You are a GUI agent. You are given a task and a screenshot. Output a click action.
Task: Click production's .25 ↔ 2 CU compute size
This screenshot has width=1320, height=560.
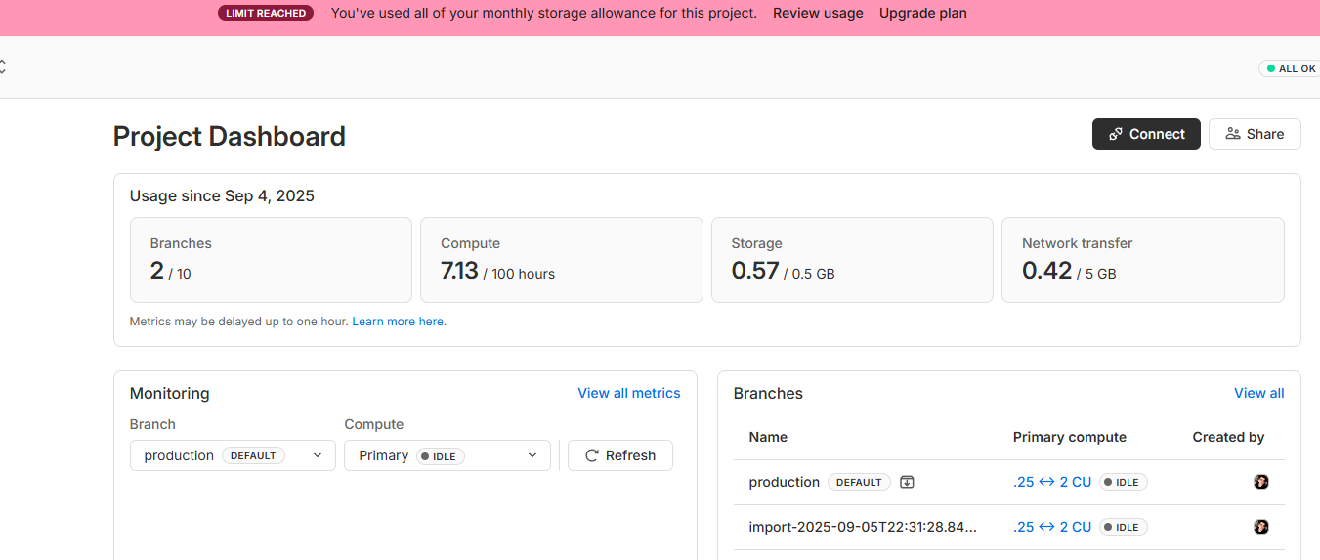coord(1052,482)
